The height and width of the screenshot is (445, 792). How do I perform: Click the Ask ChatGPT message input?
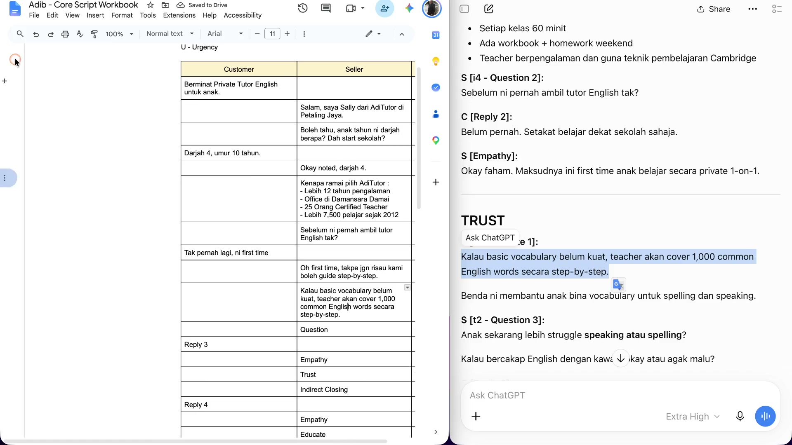[620, 395]
